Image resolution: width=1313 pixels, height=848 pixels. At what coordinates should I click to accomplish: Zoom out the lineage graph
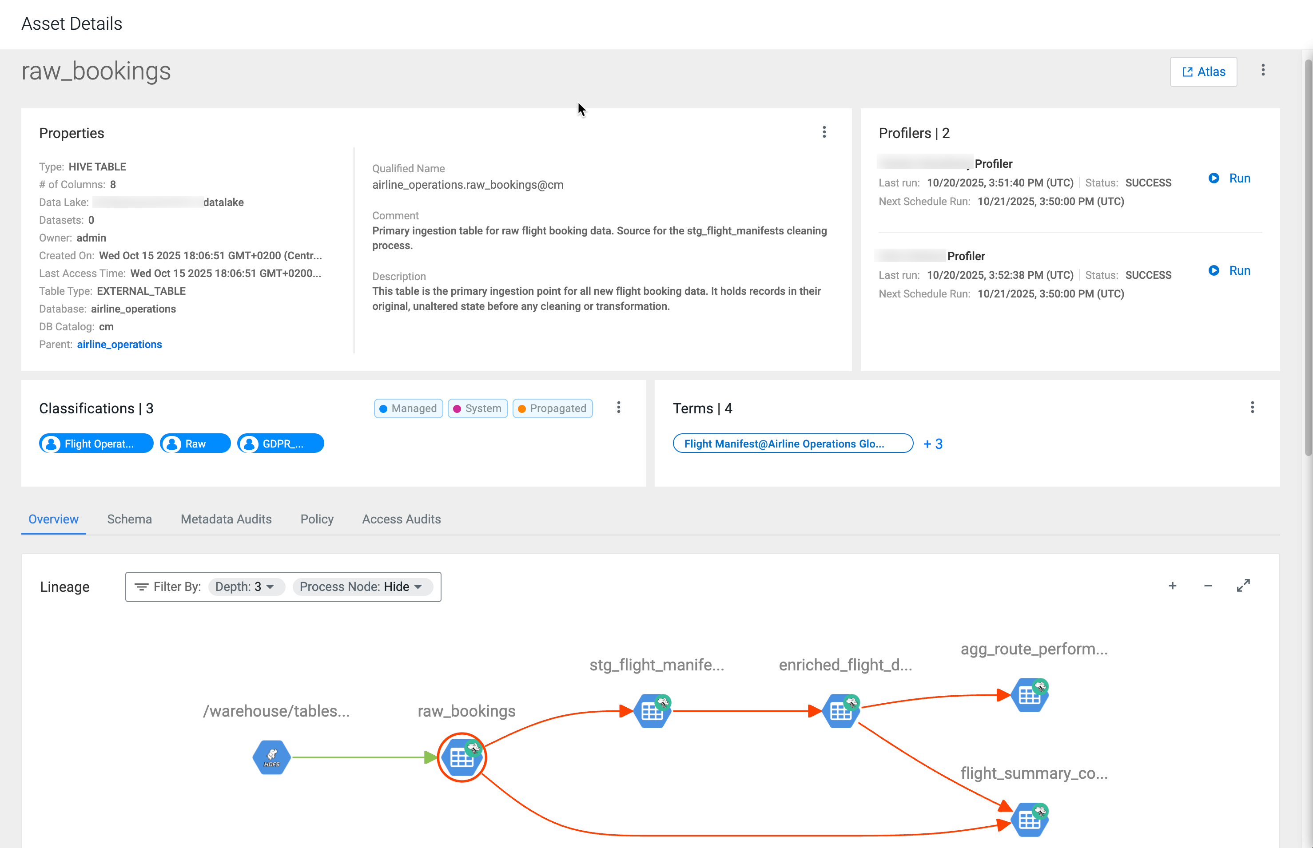click(x=1208, y=586)
